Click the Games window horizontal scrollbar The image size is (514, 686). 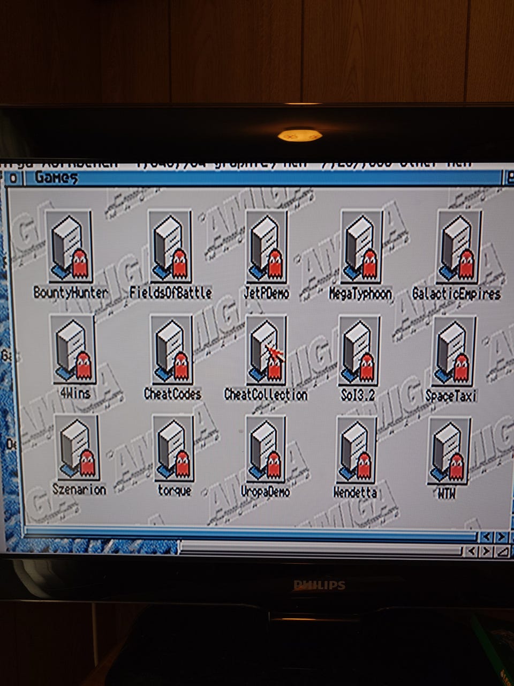pos(251,534)
